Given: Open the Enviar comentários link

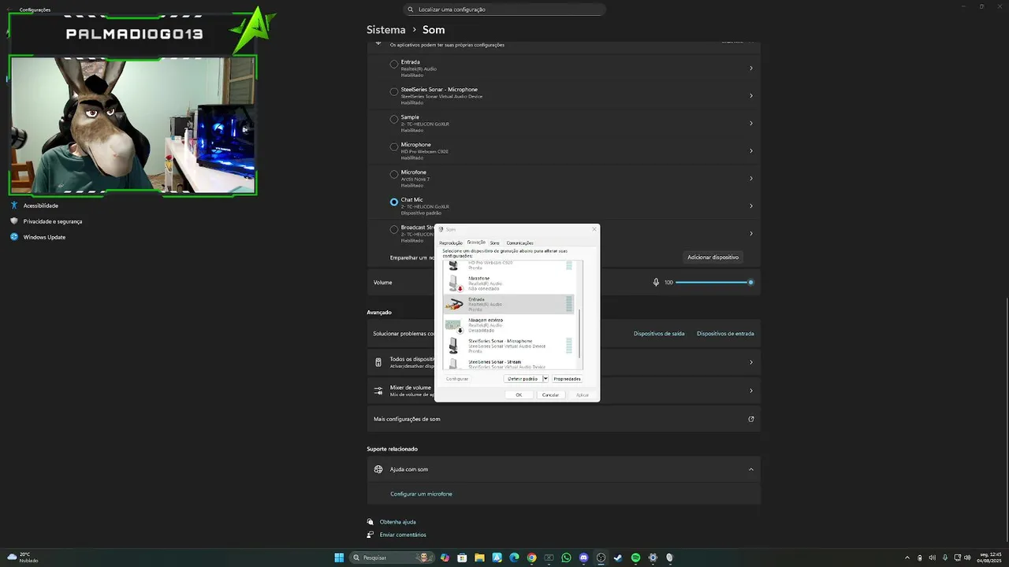Looking at the screenshot, I should pyautogui.click(x=403, y=535).
